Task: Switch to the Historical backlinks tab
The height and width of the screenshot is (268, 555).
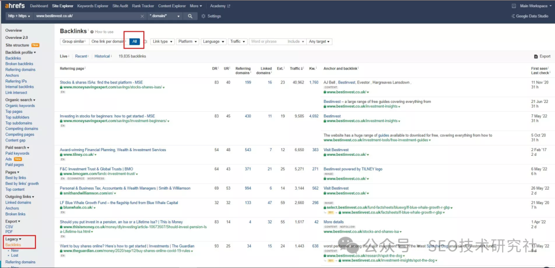Action: (102, 56)
